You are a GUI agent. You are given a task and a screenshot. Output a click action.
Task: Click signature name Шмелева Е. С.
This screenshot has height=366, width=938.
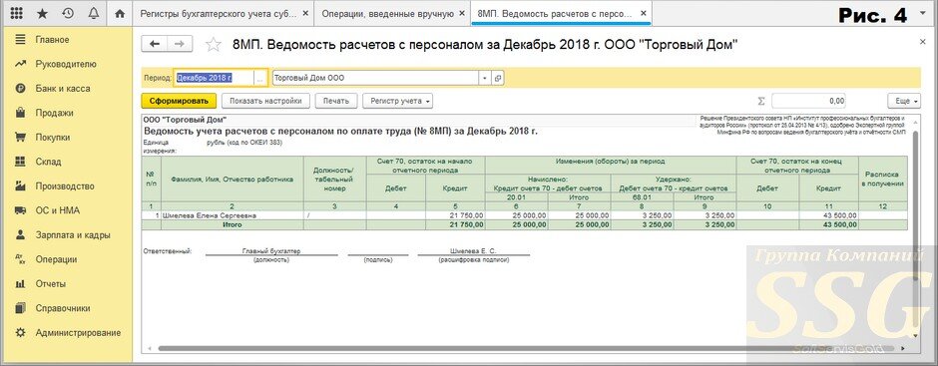[473, 251]
